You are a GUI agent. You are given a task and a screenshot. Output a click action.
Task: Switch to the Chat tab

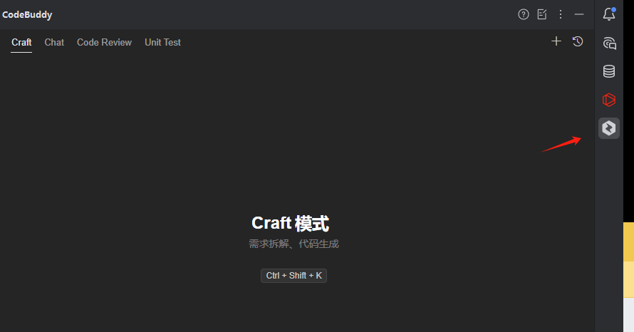click(54, 43)
